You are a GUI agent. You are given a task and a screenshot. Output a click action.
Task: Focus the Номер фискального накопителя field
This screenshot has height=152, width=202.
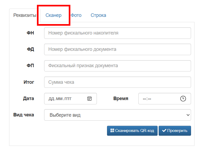tap(117, 33)
